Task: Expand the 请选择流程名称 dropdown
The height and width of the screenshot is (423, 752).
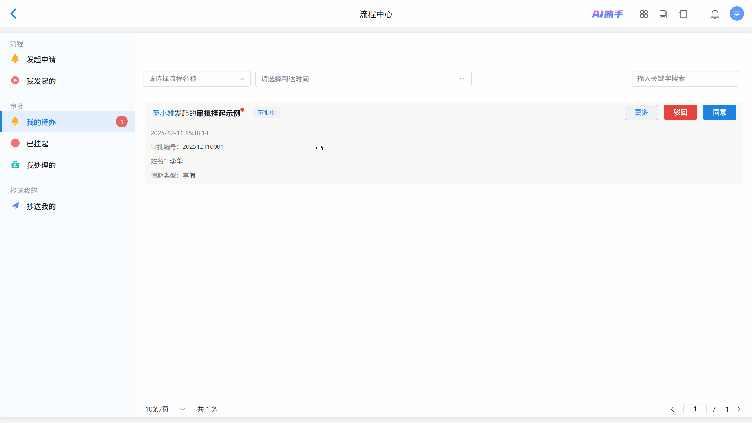Action: (x=196, y=79)
